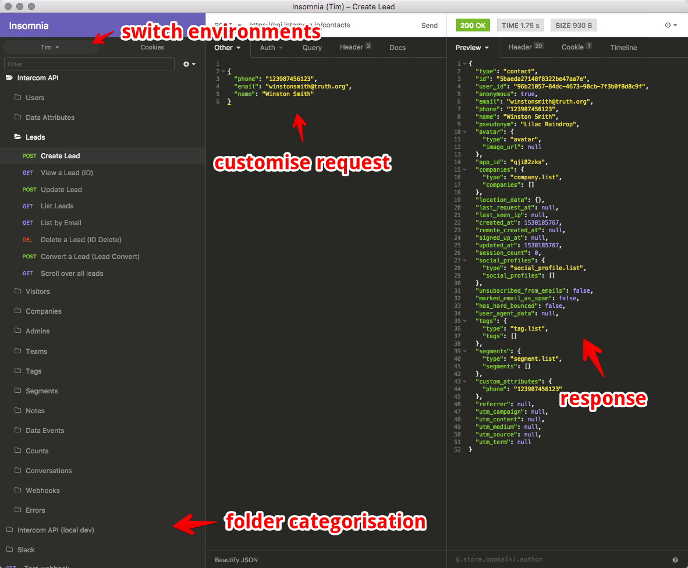This screenshot has height=568, width=688.
Task: Collapse the Leads folder icon
Action: tap(17, 137)
